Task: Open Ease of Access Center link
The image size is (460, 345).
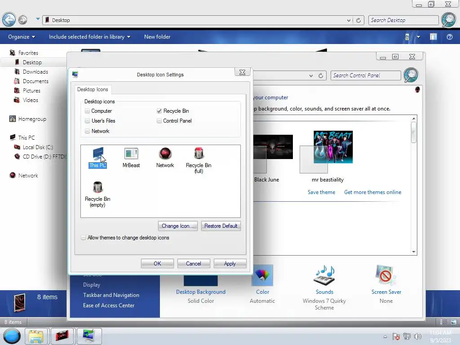Action: 109,305
